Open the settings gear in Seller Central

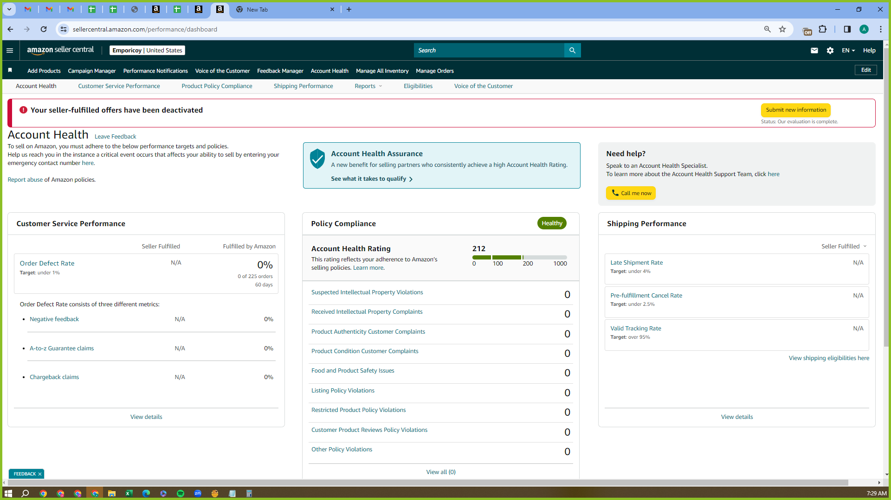pyautogui.click(x=830, y=51)
